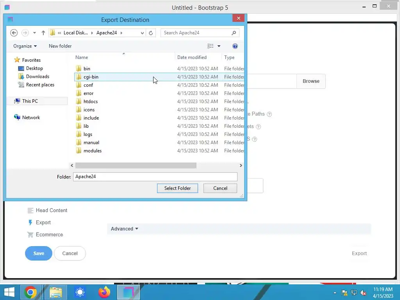Cancel the Bootstrap settings dialog
Viewport: 400px width, 300px height.
coord(70,253)
